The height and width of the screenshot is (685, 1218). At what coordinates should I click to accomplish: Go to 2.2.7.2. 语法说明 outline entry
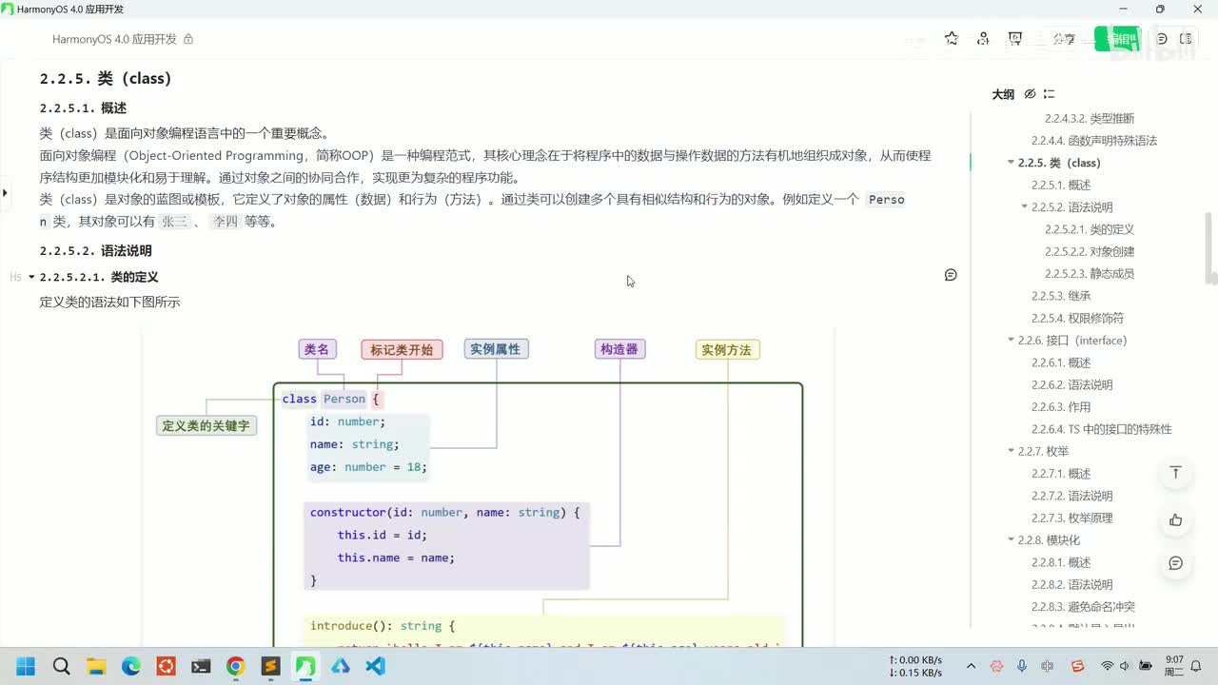1071,496
